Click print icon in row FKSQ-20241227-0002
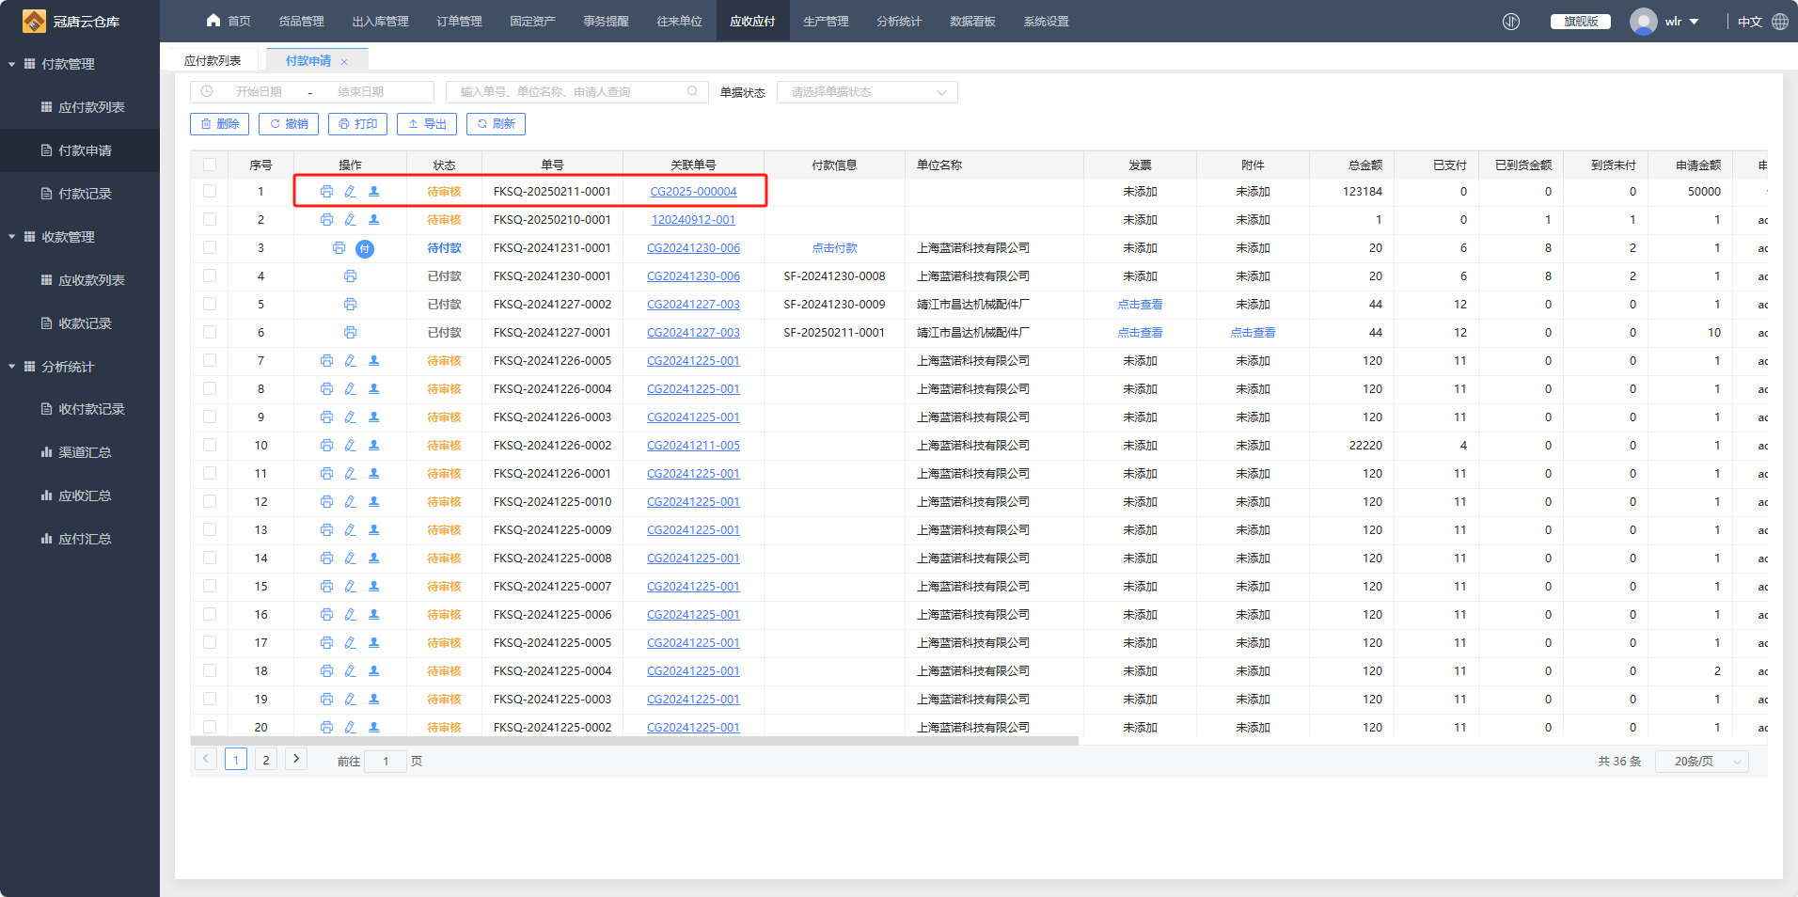 pyautogui.click(x=350, y=305)
